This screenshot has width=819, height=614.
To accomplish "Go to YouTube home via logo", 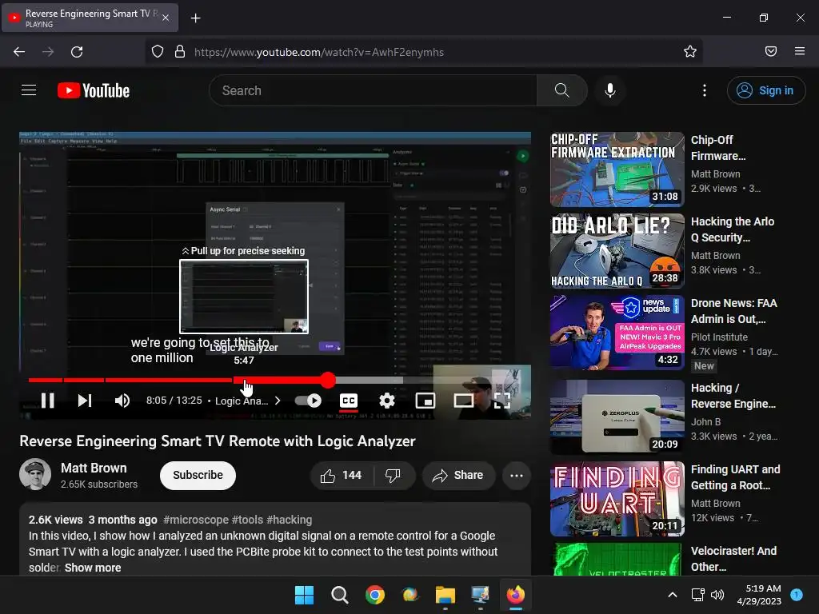I will coord(94,90).
